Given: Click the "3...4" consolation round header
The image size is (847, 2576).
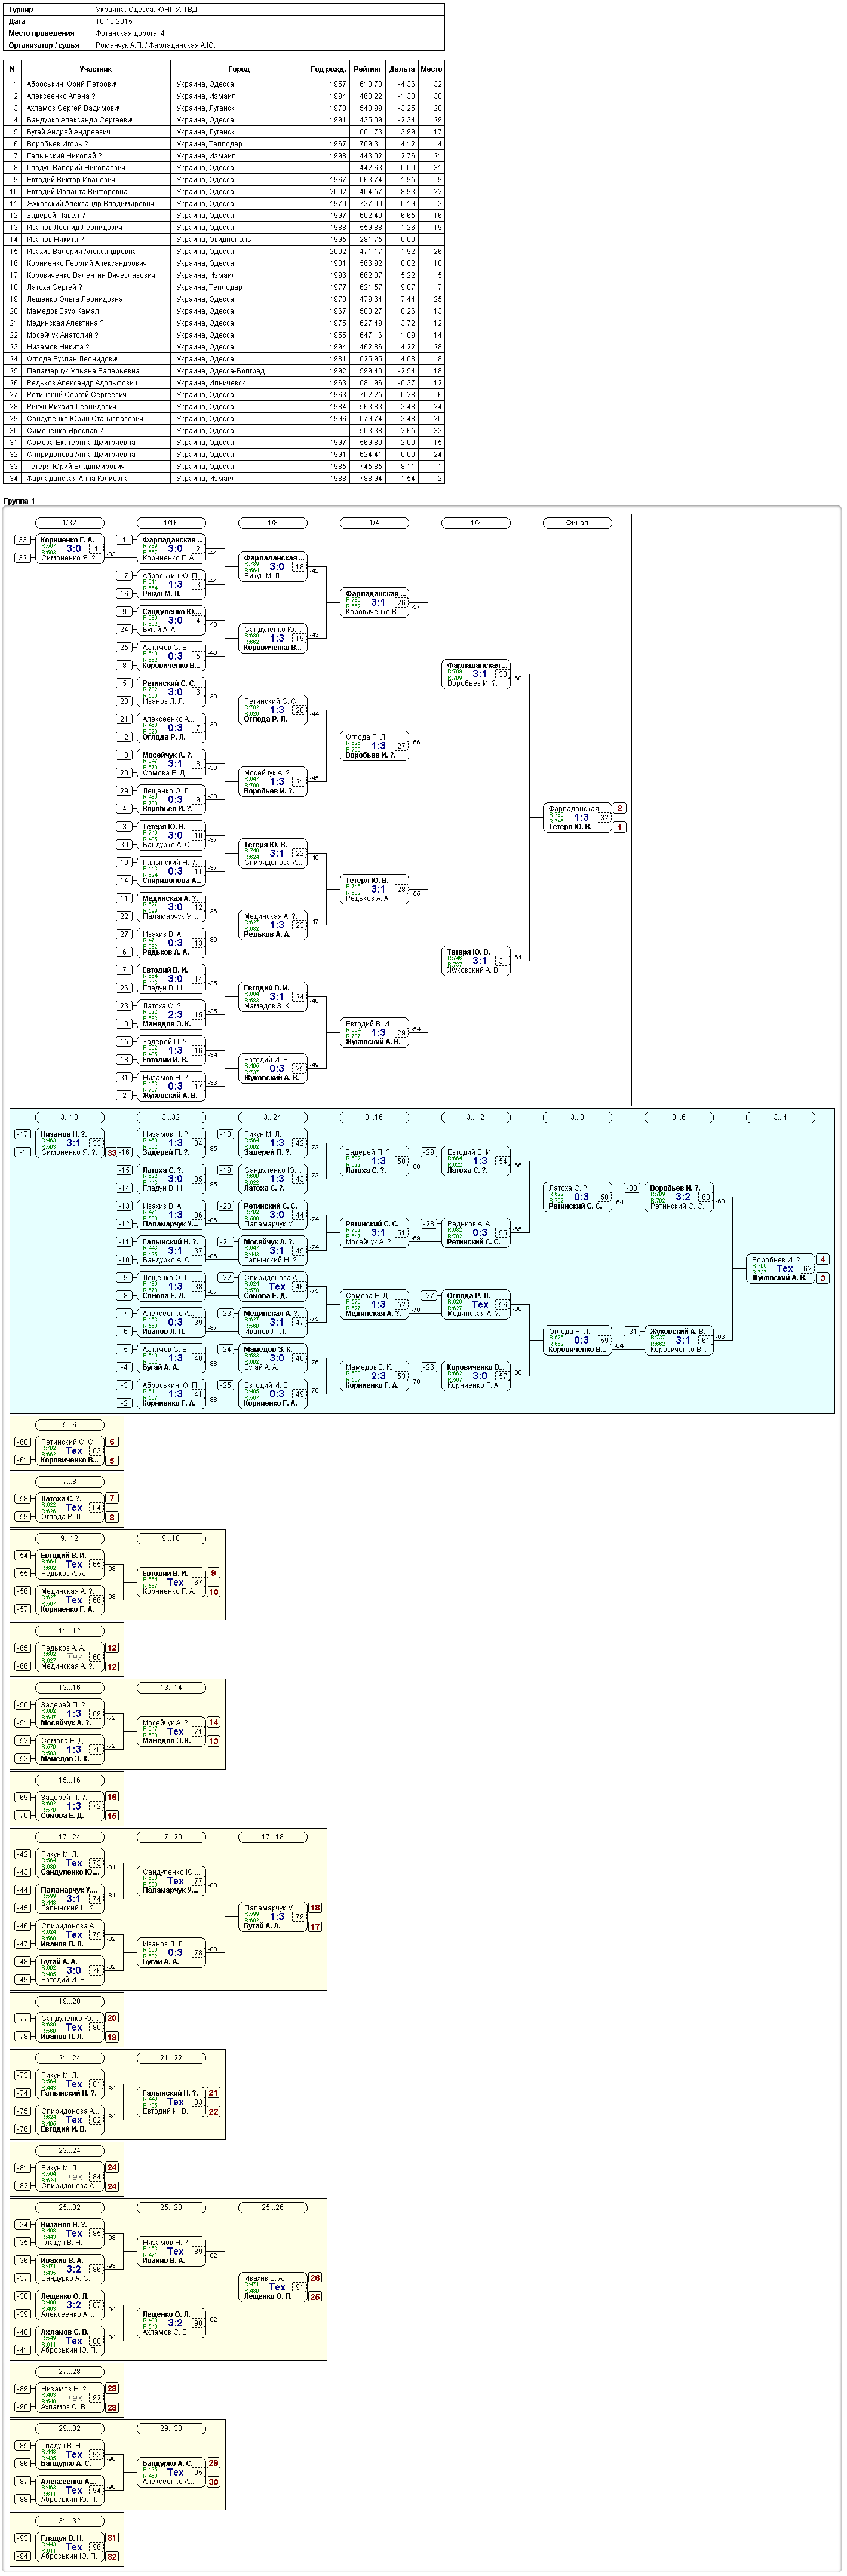Looking at the screenshot, I should click(780, 1117).
